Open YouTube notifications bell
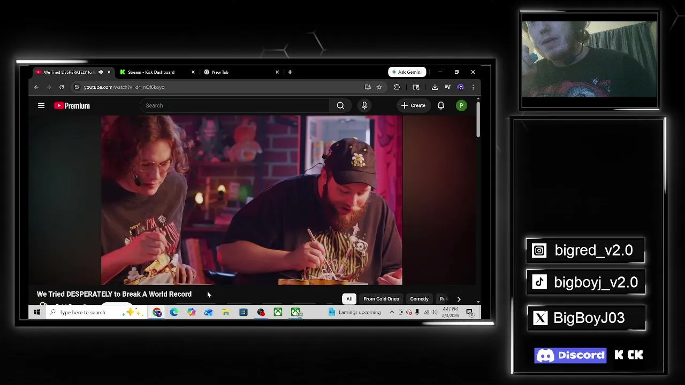Screen dimensions: 685x385 pos(441,105)
